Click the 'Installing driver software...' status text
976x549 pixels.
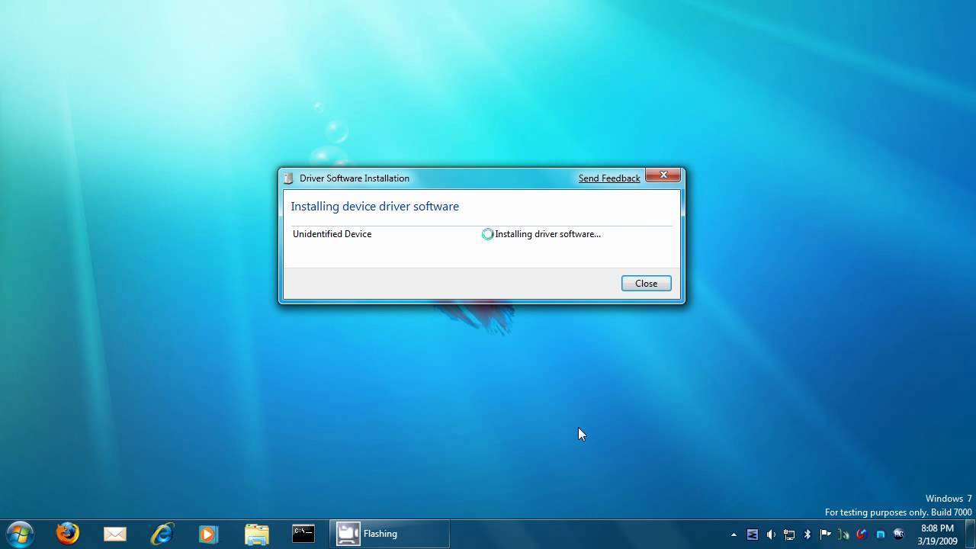(x=547, y=234)
